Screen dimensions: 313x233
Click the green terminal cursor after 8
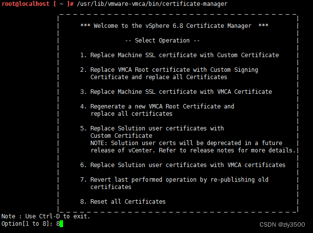(61, 224)
